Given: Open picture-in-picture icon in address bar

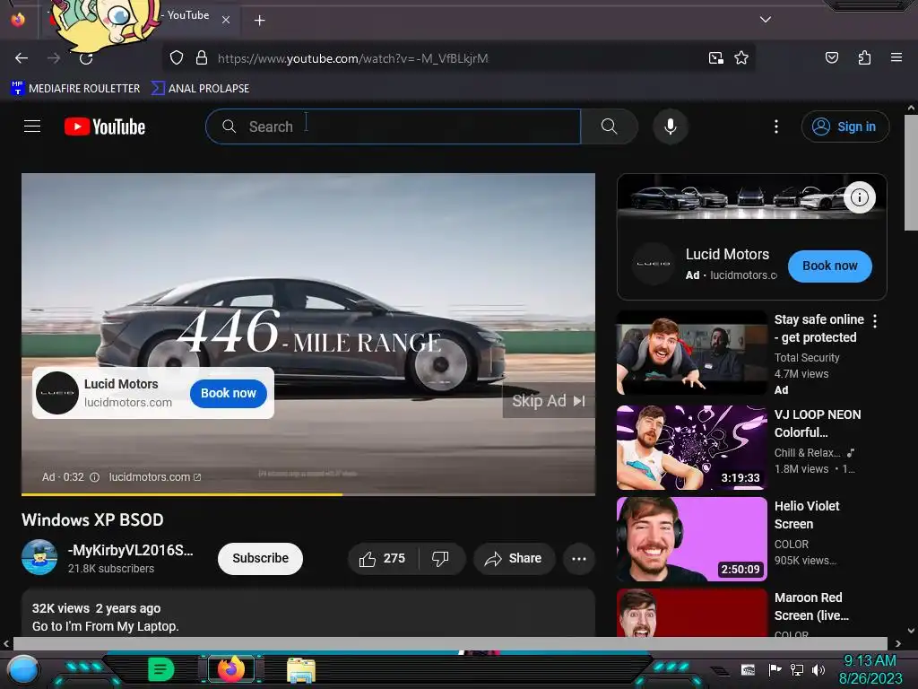Looking at the screenshot, I should (715, 58).
